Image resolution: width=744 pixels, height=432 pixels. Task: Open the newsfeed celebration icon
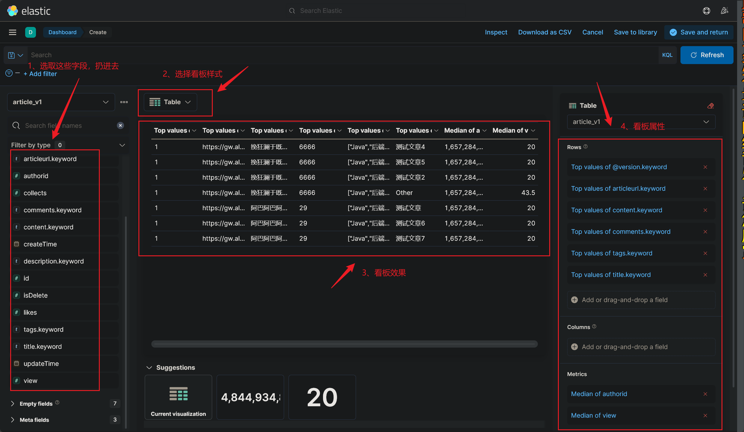coord(724,11)
